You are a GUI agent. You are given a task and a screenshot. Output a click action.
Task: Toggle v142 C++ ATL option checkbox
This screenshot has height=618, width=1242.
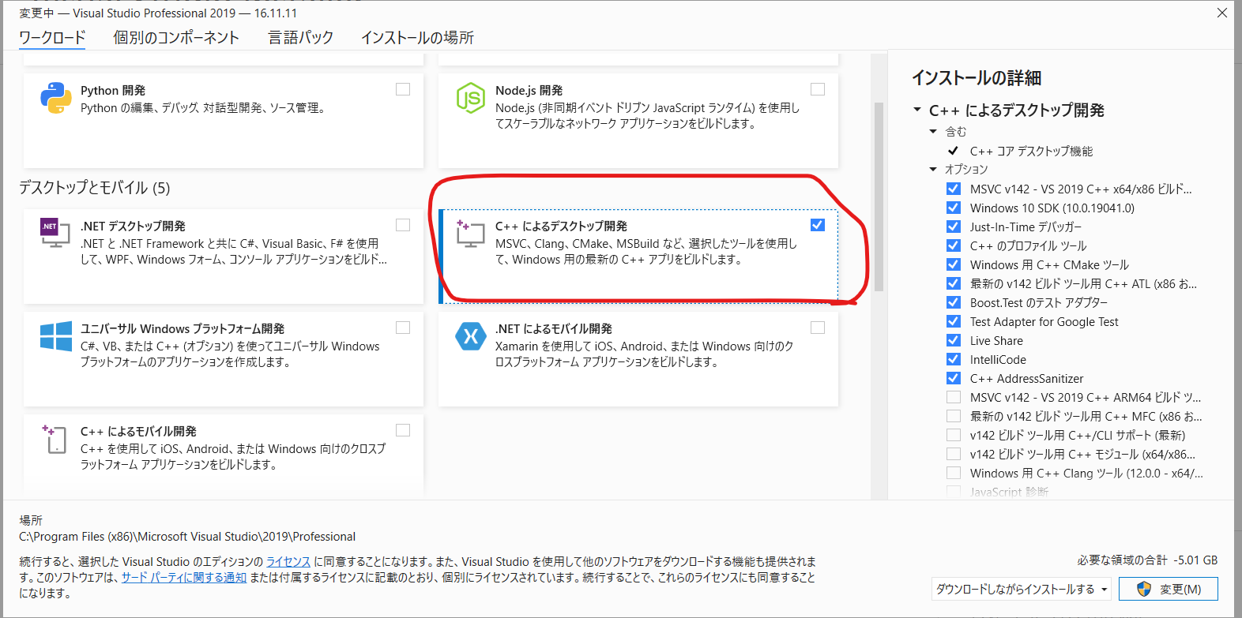[954, 283]
